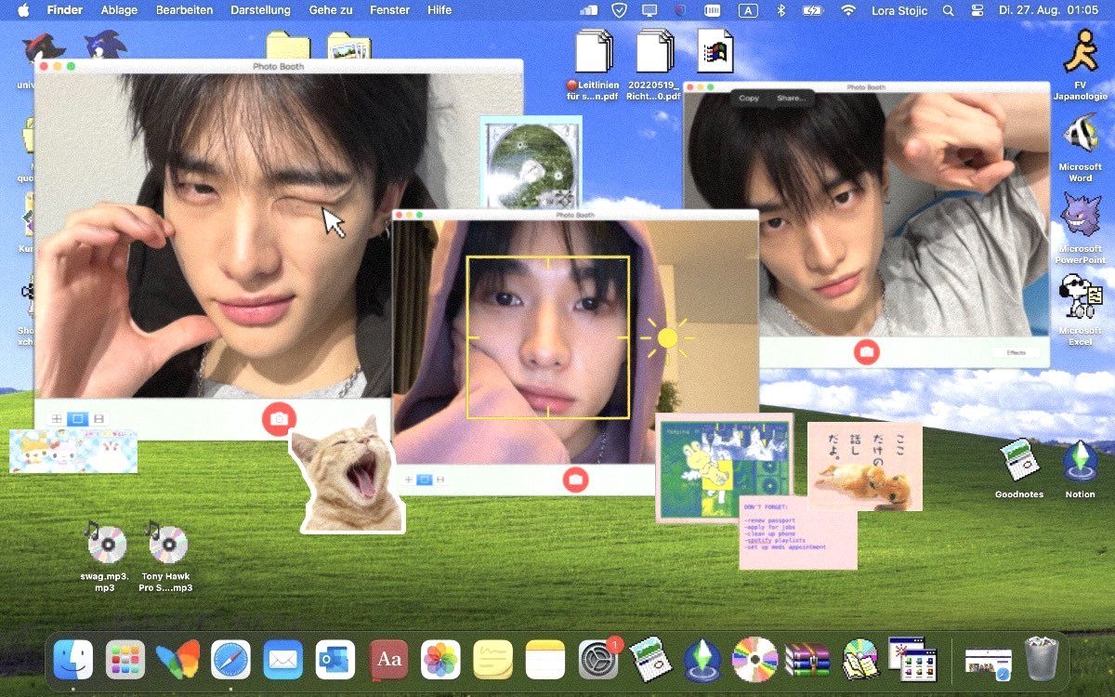Viewport: 1115px width, 697px height.
Task: Open Control Center in the menu bar
Action: (x=977, y=10)
